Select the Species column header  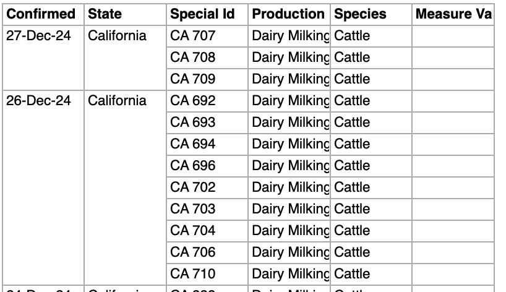click(x=371, y=14)
